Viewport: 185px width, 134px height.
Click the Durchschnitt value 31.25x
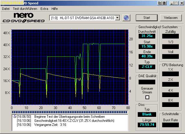(x=147, y=36)
